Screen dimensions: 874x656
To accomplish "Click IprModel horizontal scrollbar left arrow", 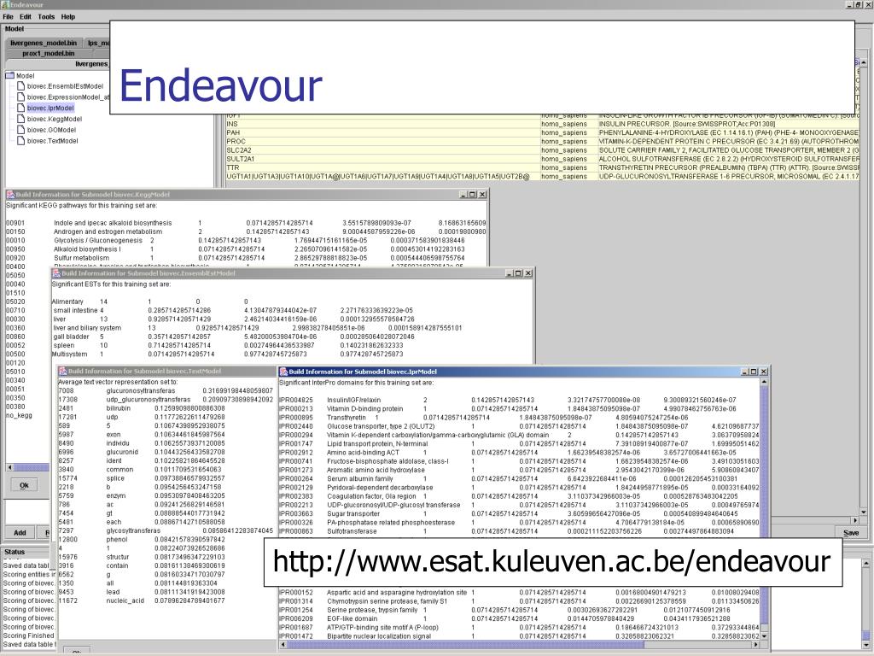I will tap(283, 644).
